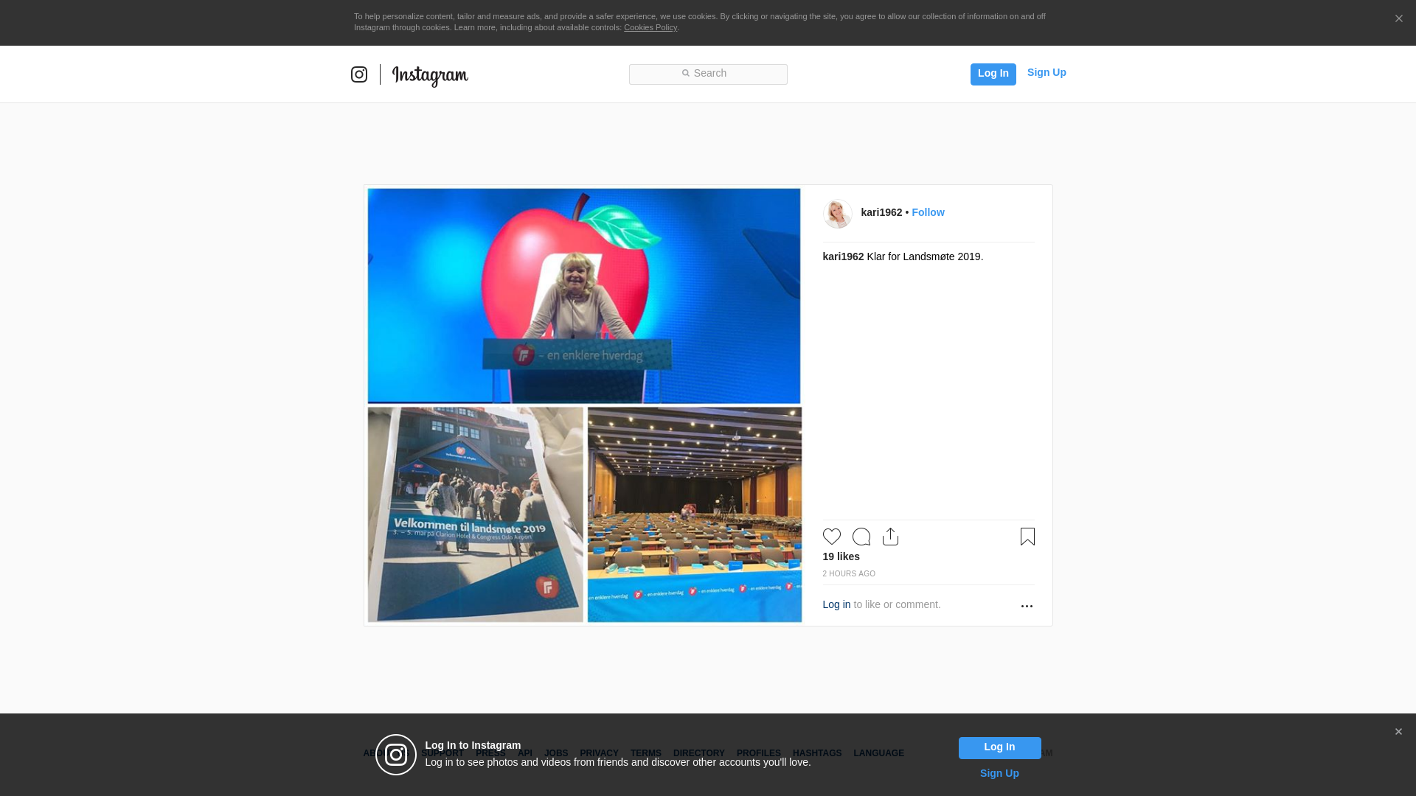Open the TERMS footer link
The image size is (1416, 796).
[645, 753]
